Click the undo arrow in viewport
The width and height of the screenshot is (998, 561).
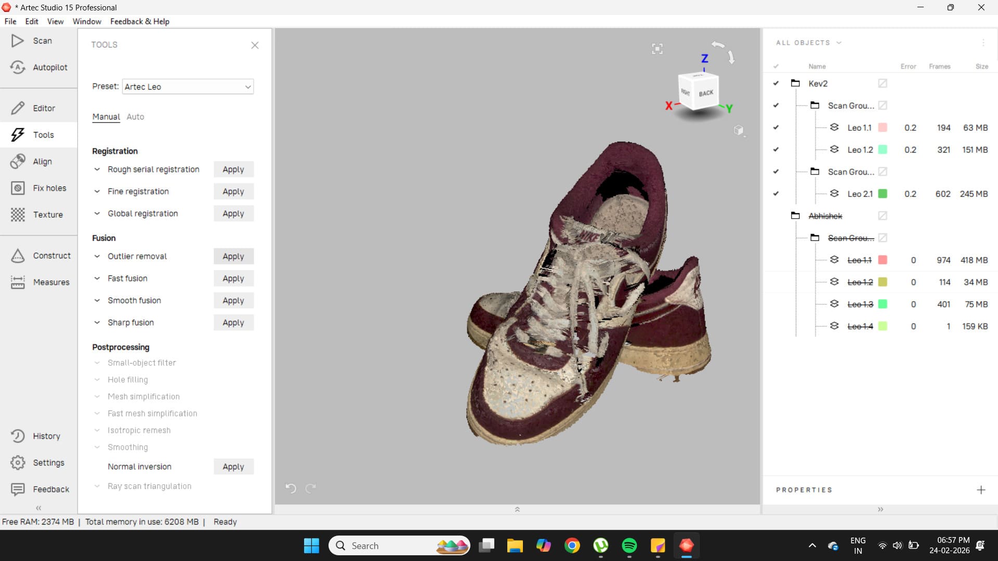point(291,488)
